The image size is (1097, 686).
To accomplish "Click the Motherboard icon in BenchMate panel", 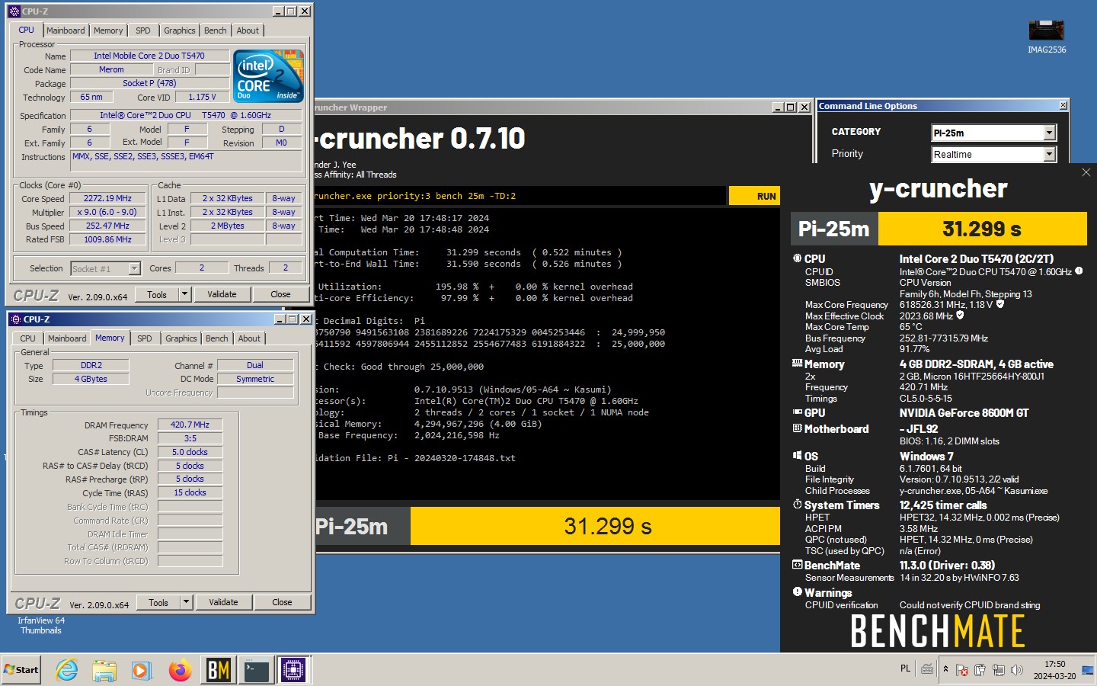I will tap(797, 428).
